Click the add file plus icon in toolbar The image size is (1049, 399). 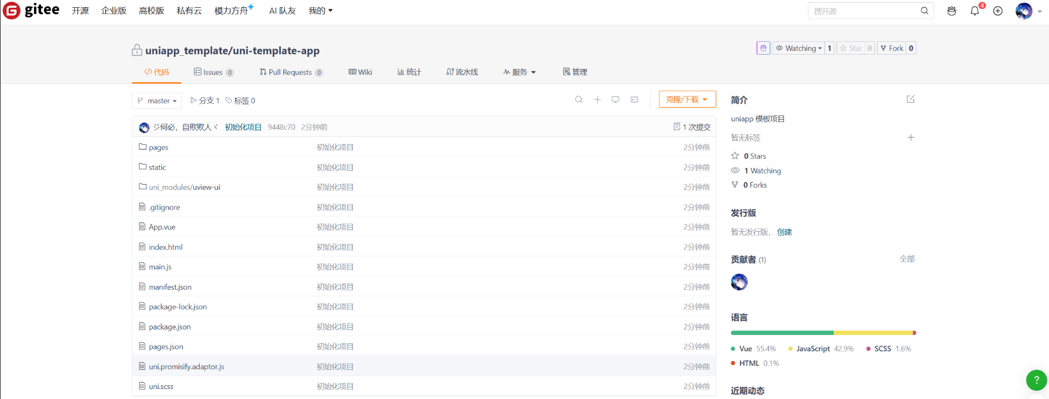point(597,100)
